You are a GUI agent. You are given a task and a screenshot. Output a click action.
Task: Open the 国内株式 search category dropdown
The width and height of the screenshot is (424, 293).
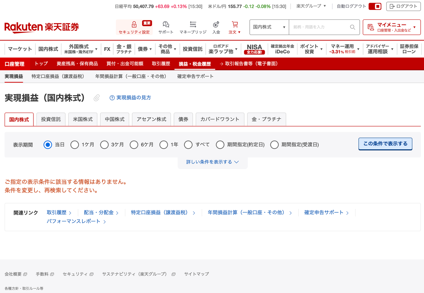pyautogui.click(x=269, y=27)
